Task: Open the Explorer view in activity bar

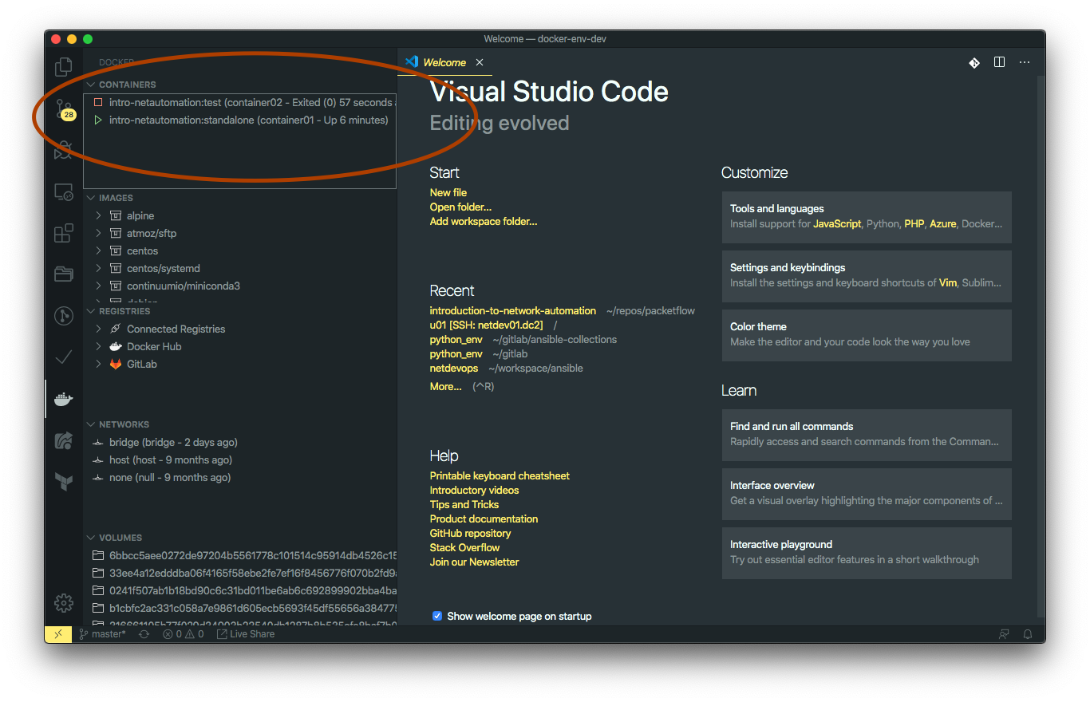Action: (64, 67)
